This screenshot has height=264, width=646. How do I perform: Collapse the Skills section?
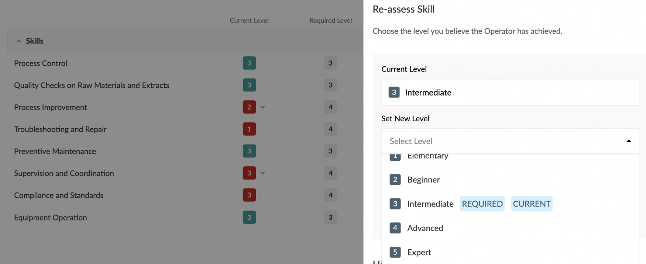[19, 41]
